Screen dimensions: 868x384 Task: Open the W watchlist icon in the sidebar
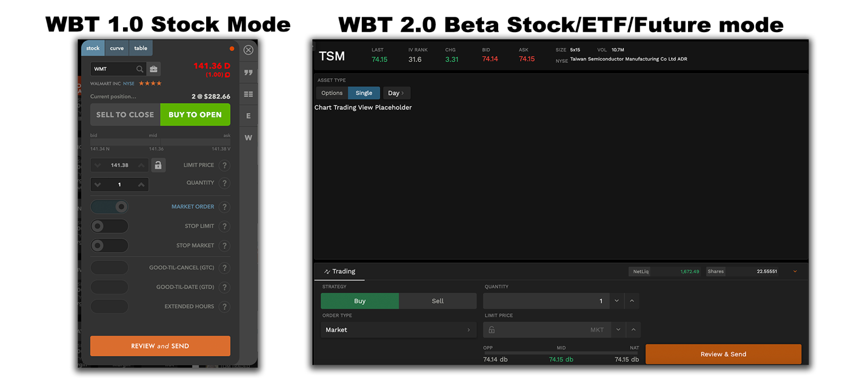click(x=248, y=137)
